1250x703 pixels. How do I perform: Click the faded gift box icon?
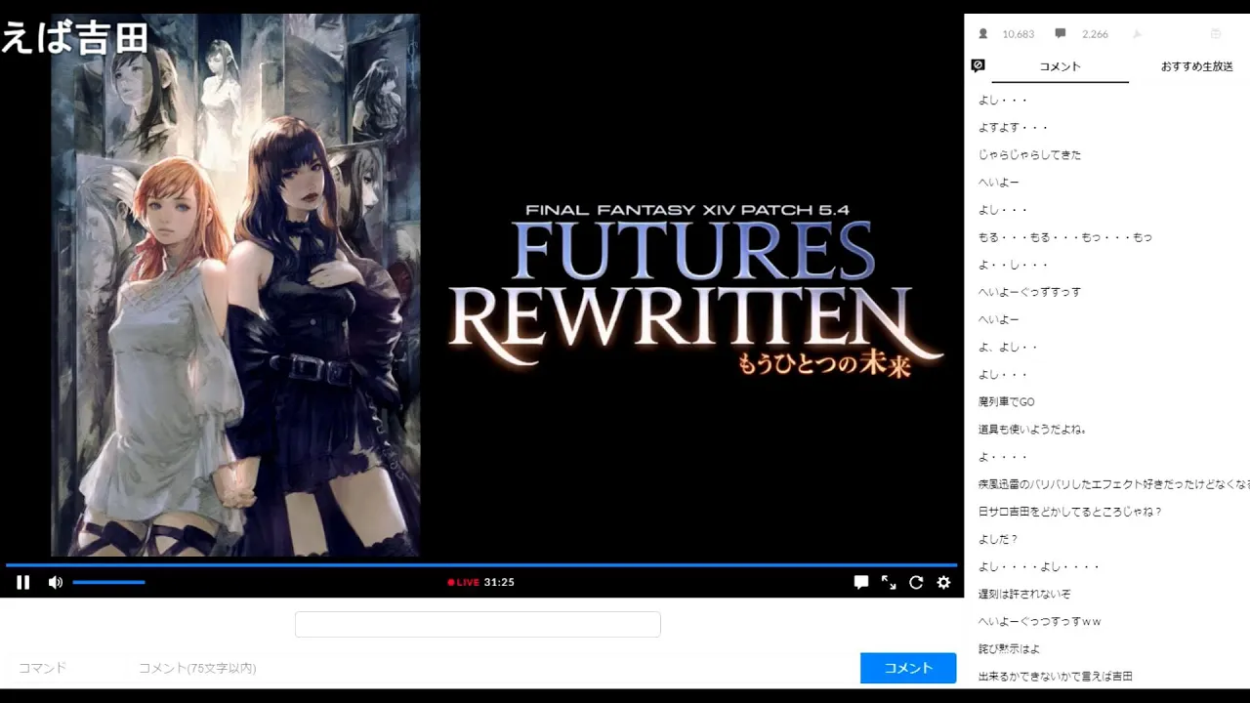tap(1216, 34)
